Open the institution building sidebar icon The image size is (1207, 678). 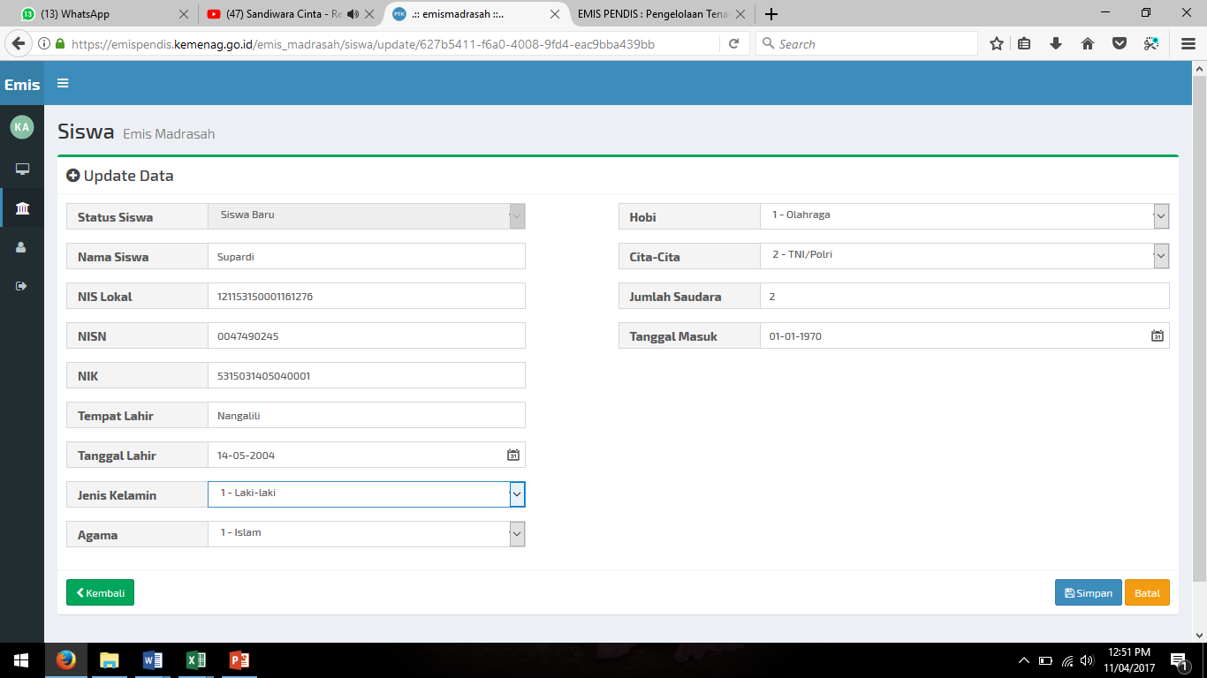pos(22,208)
